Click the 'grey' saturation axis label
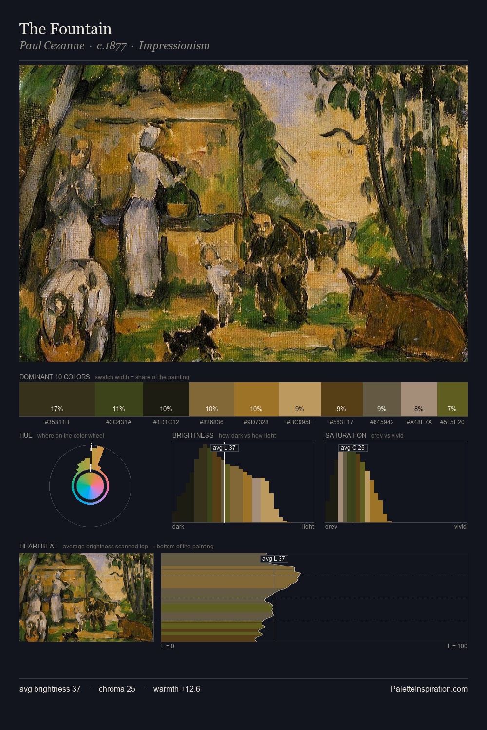The image size is (487, 730). pyautogui.click(x=331, y=527)
